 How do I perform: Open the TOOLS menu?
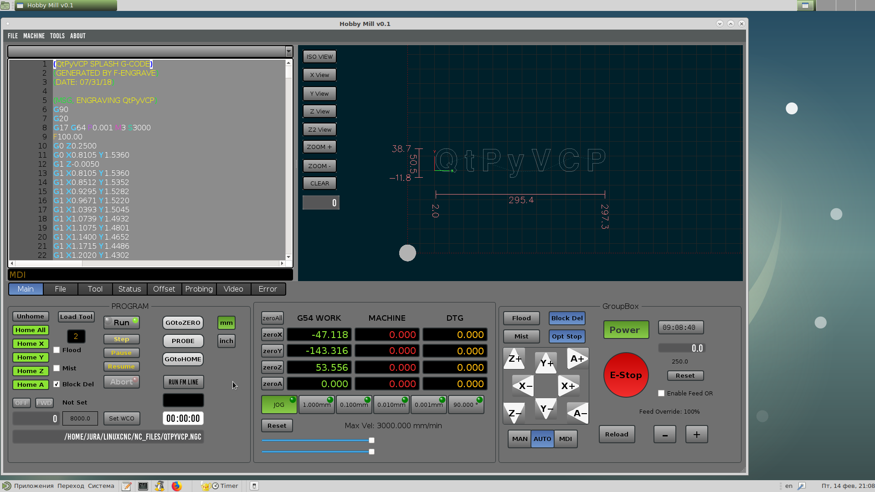[57, 36]
